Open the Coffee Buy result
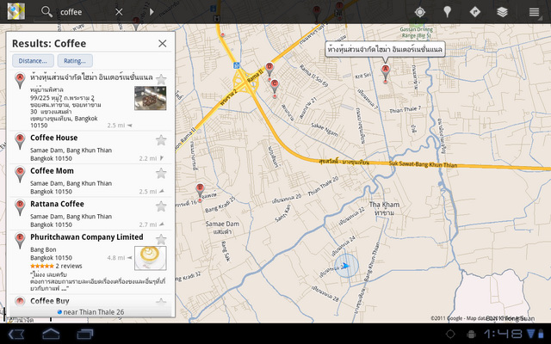The width and height of the screenshot is (551, 344). tap(91, 301)
